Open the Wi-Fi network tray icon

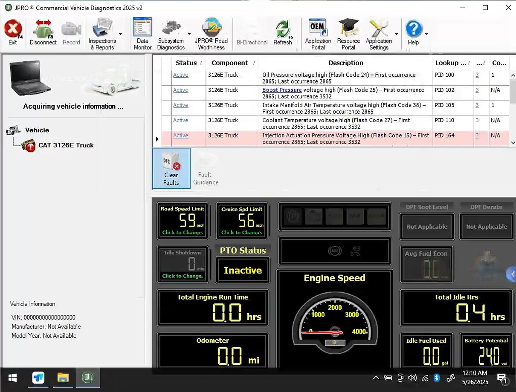tap(425, 378)
